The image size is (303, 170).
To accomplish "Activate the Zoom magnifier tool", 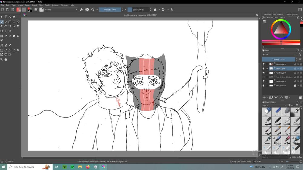I will (2, 59).
